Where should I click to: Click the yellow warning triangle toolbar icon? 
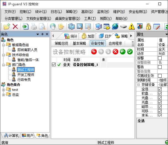132,27
